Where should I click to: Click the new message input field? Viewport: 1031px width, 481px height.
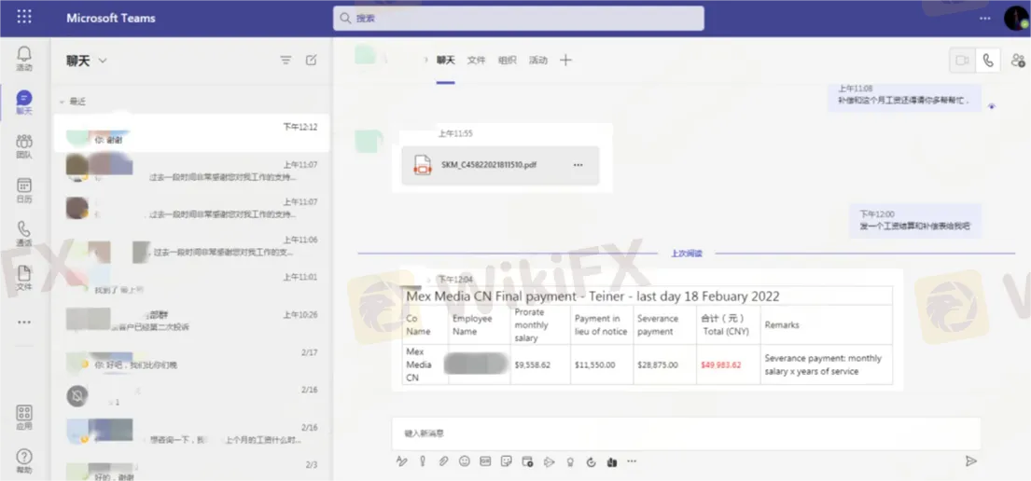point(686,433)
